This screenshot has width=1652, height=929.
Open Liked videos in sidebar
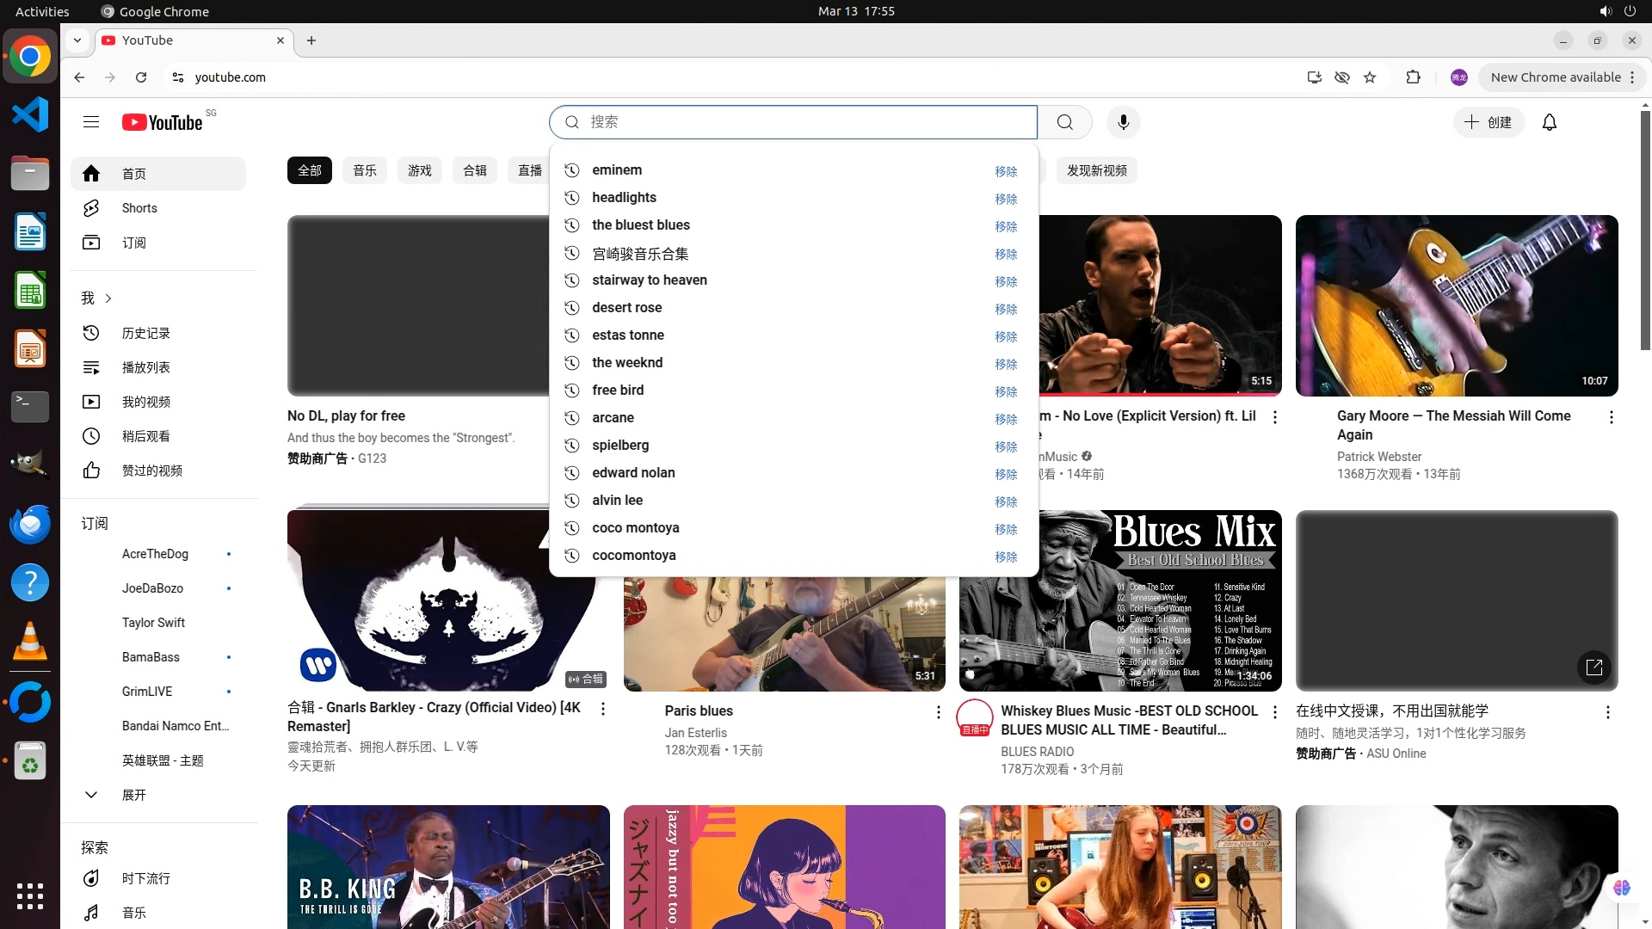[151, 471]
